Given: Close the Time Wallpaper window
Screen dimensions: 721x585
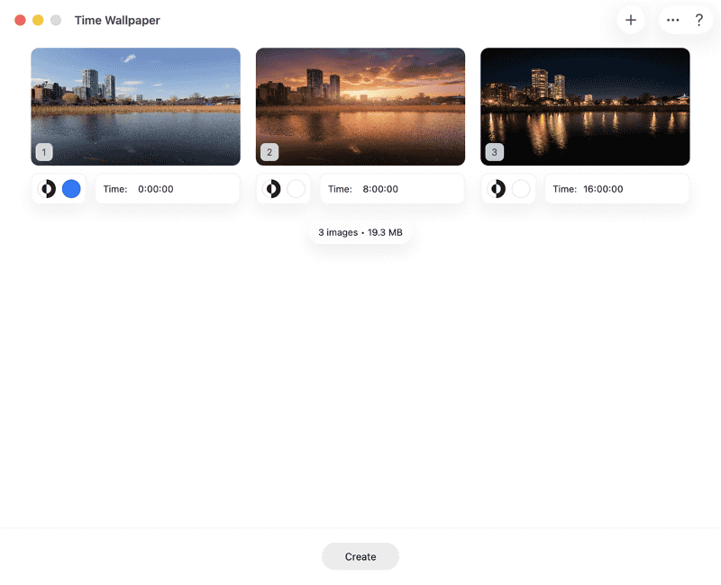Looking at the screenshot, I should (20, 20).
